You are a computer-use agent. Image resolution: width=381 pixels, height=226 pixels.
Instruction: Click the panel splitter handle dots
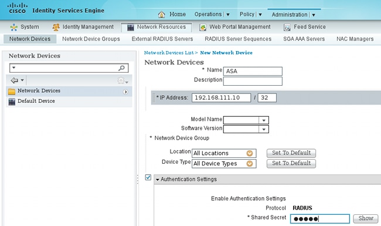pos(138,180)
